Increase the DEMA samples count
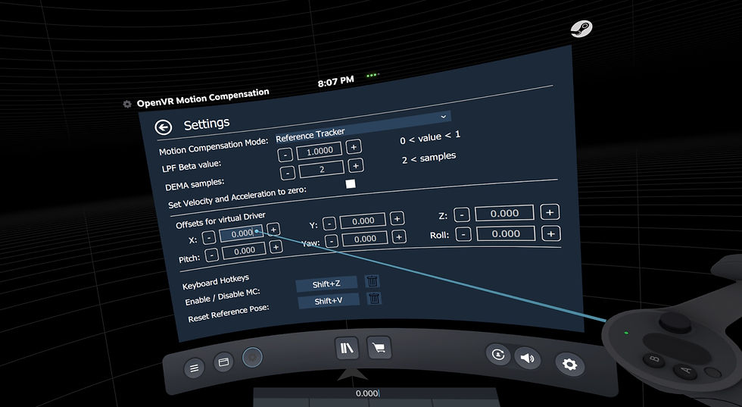Viewport: 742px width, 407px height. click(355, 165)
